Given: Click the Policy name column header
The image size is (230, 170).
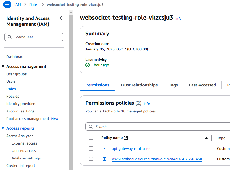Looking at the screenshot, I should point(112,138).
